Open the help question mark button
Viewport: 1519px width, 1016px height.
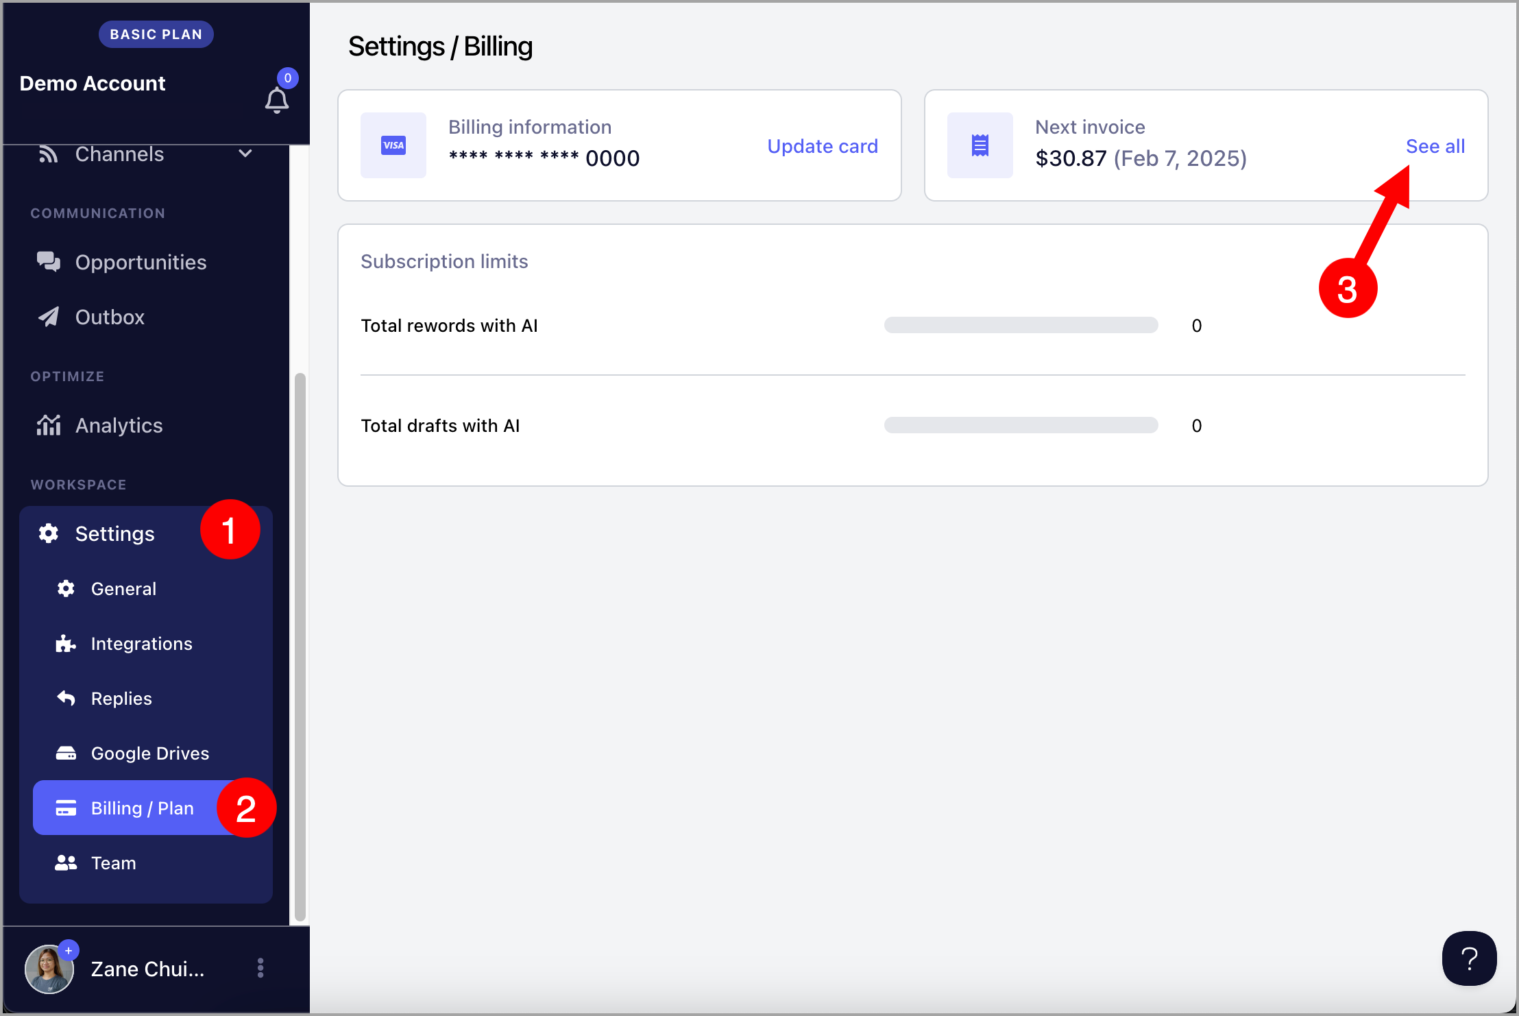click(x=1469, y=958)
